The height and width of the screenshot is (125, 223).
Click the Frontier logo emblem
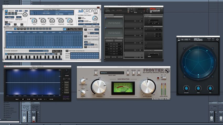point(167,71)
